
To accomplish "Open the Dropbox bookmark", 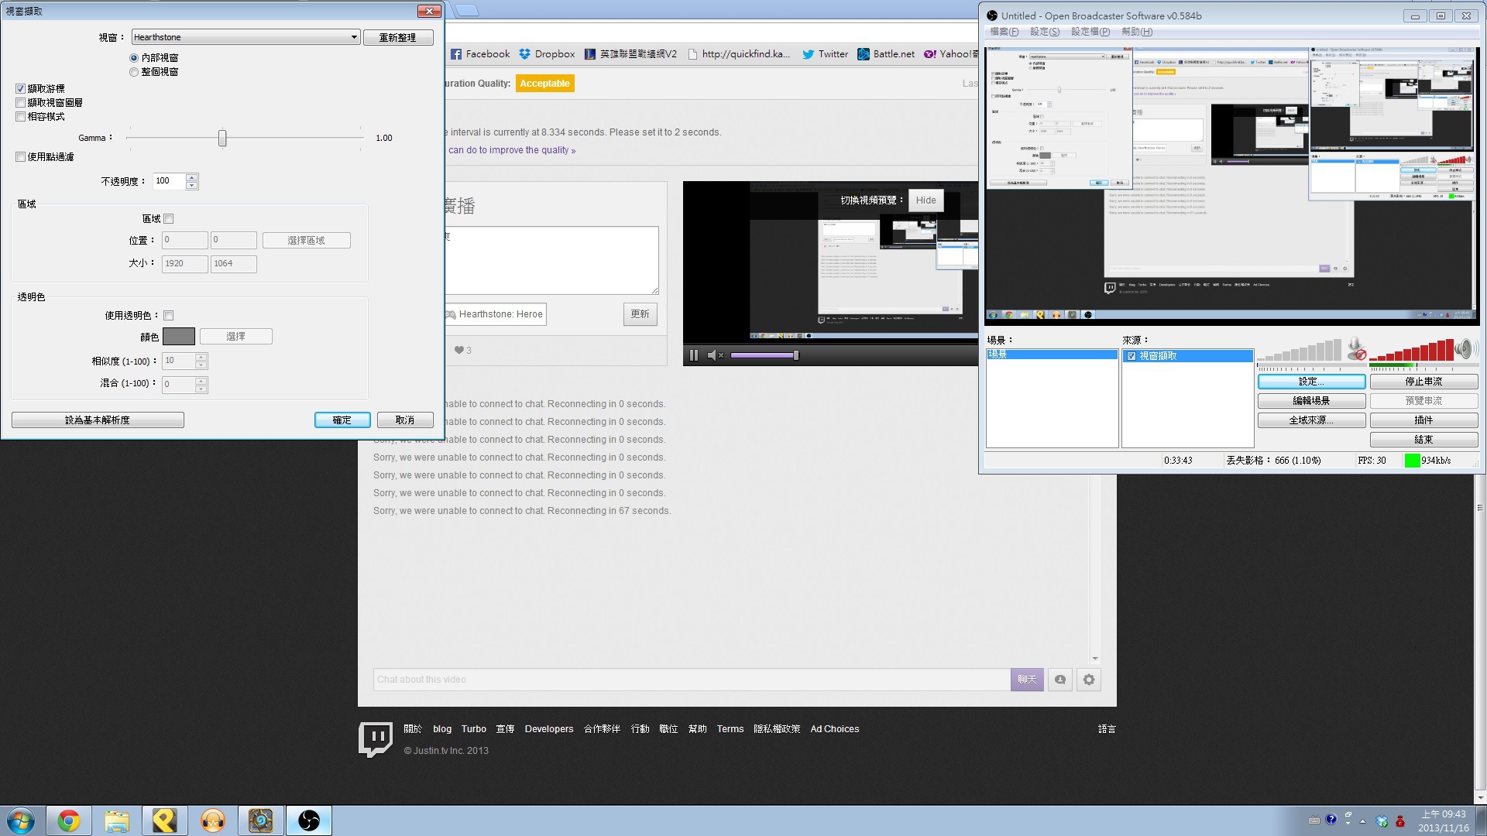I will (x=547, y=54).
